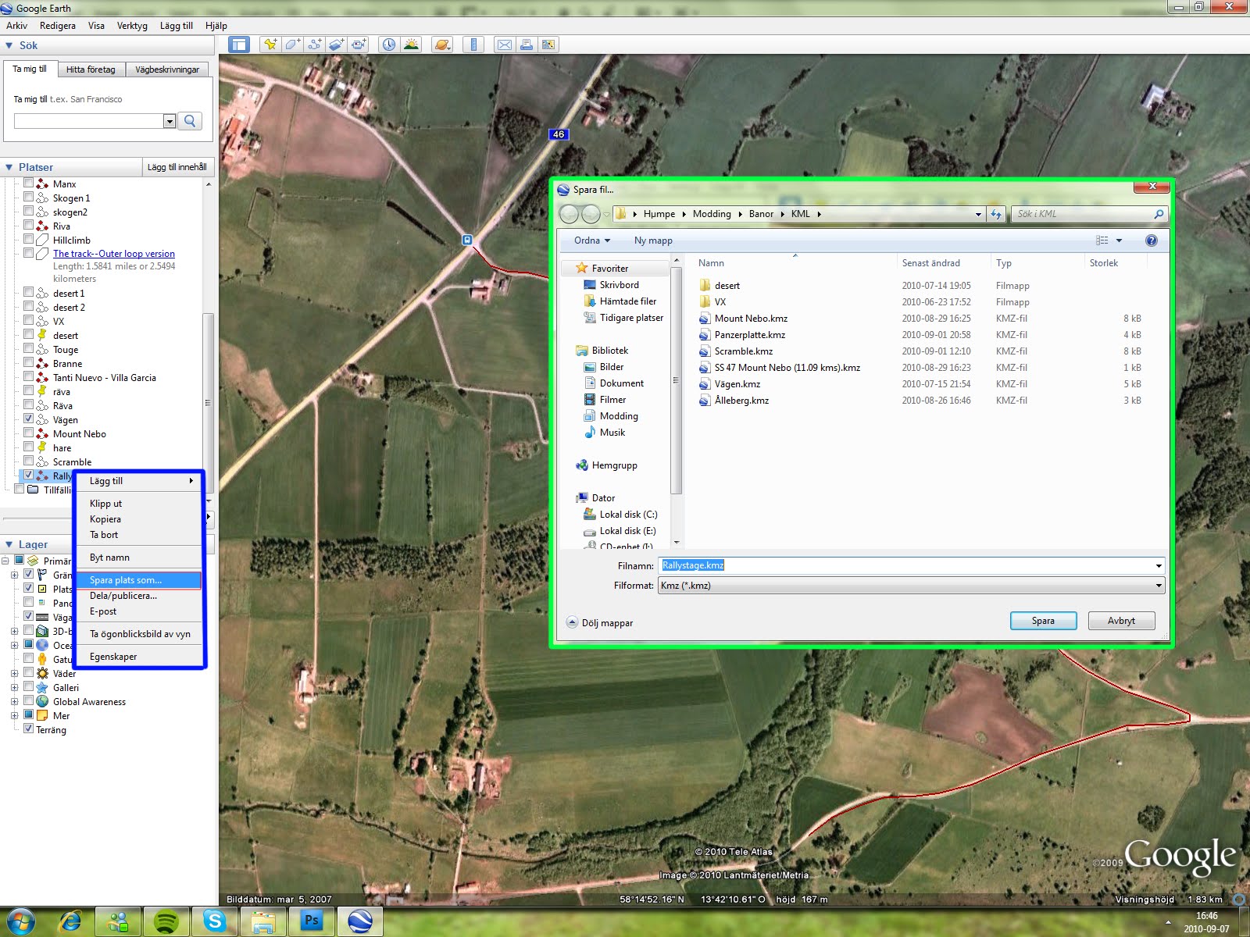
Task: Uncheck the Terräng layer checkbox
Action: pyautogui.click(x=29, y=729)
